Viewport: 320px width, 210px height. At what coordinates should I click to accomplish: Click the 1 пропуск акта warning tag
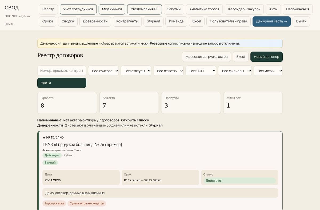pos(54,203)
